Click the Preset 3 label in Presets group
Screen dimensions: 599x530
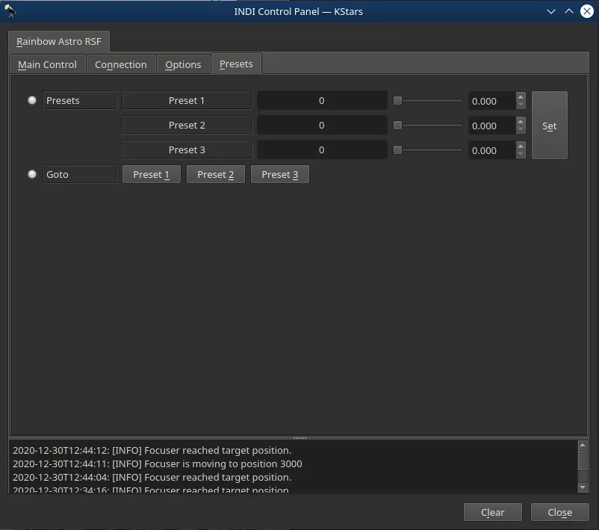(x=187, y=150)
